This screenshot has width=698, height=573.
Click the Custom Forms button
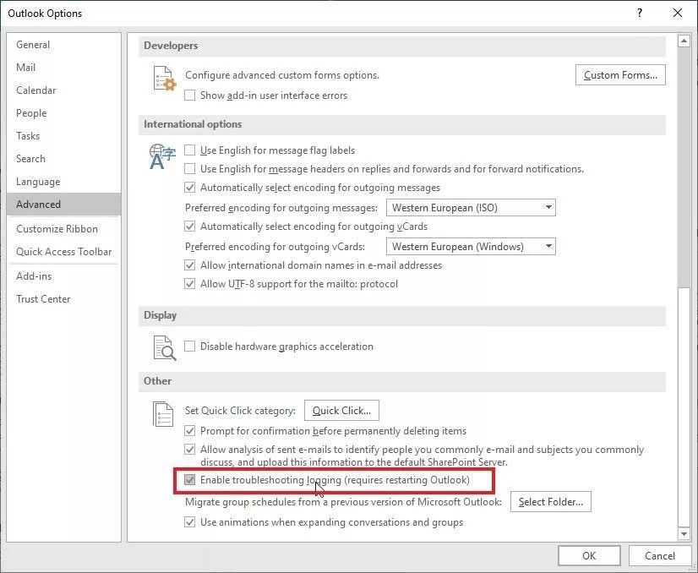620,74
